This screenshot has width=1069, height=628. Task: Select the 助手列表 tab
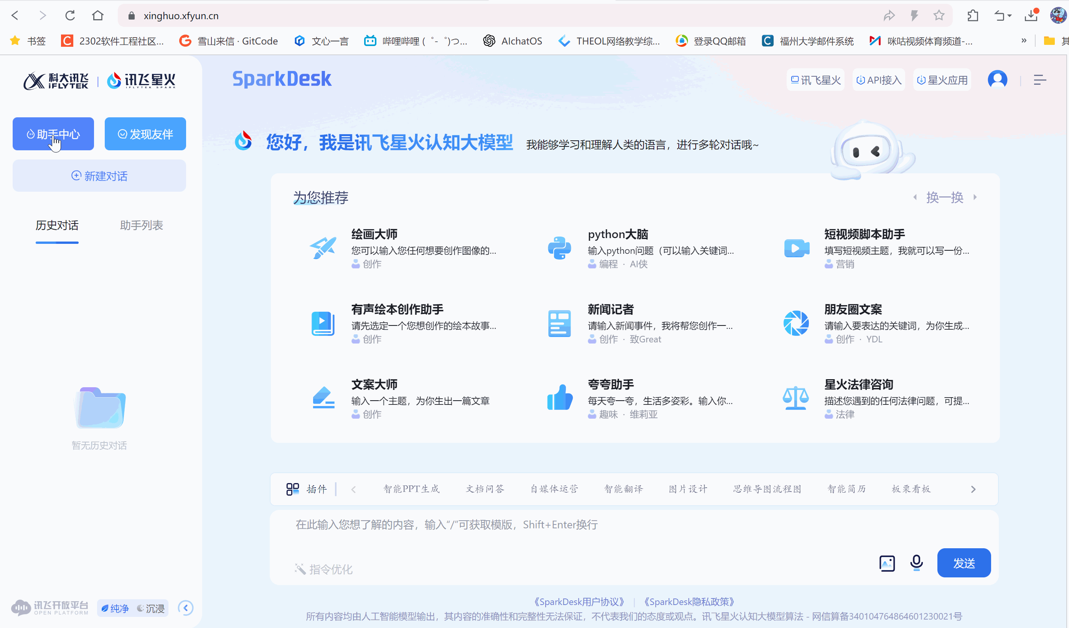coord(141,225)
